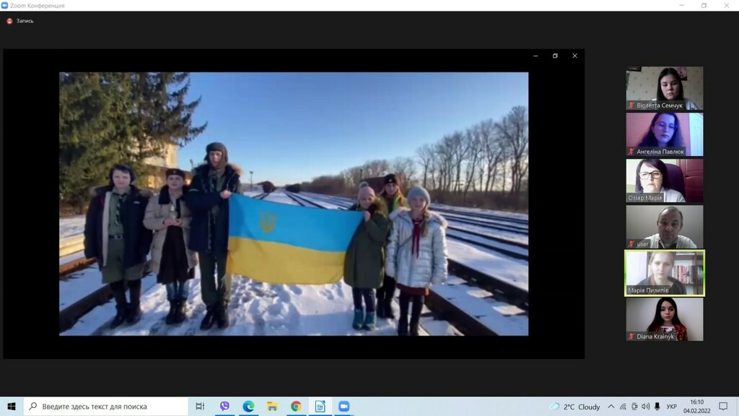Switch the УКР keyboard language indicator
This screenshot has height=416, width=739.
click(x=672, y=407)
